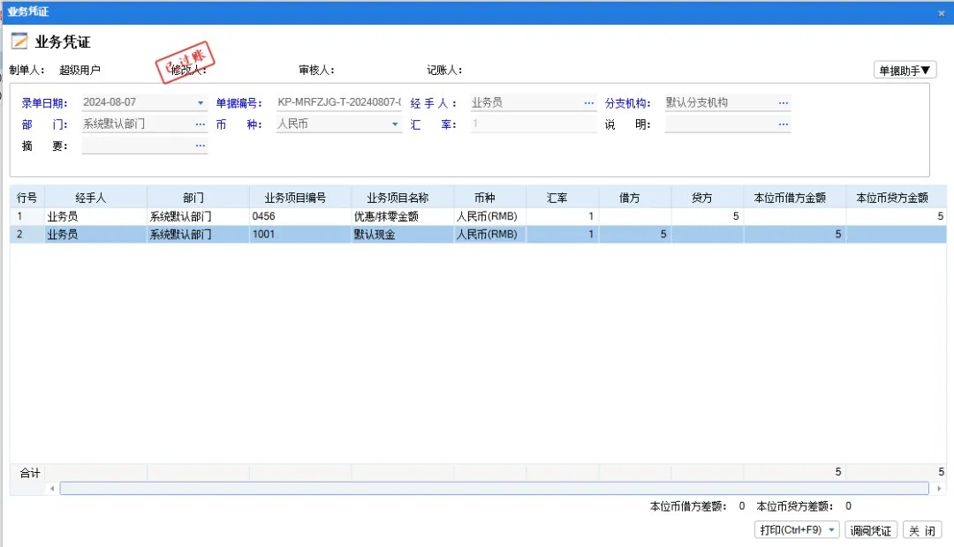Open the 分支机构 lookup ellipsis icon
The width and height of the screenshot is (954, 547).
pos(784,101)
